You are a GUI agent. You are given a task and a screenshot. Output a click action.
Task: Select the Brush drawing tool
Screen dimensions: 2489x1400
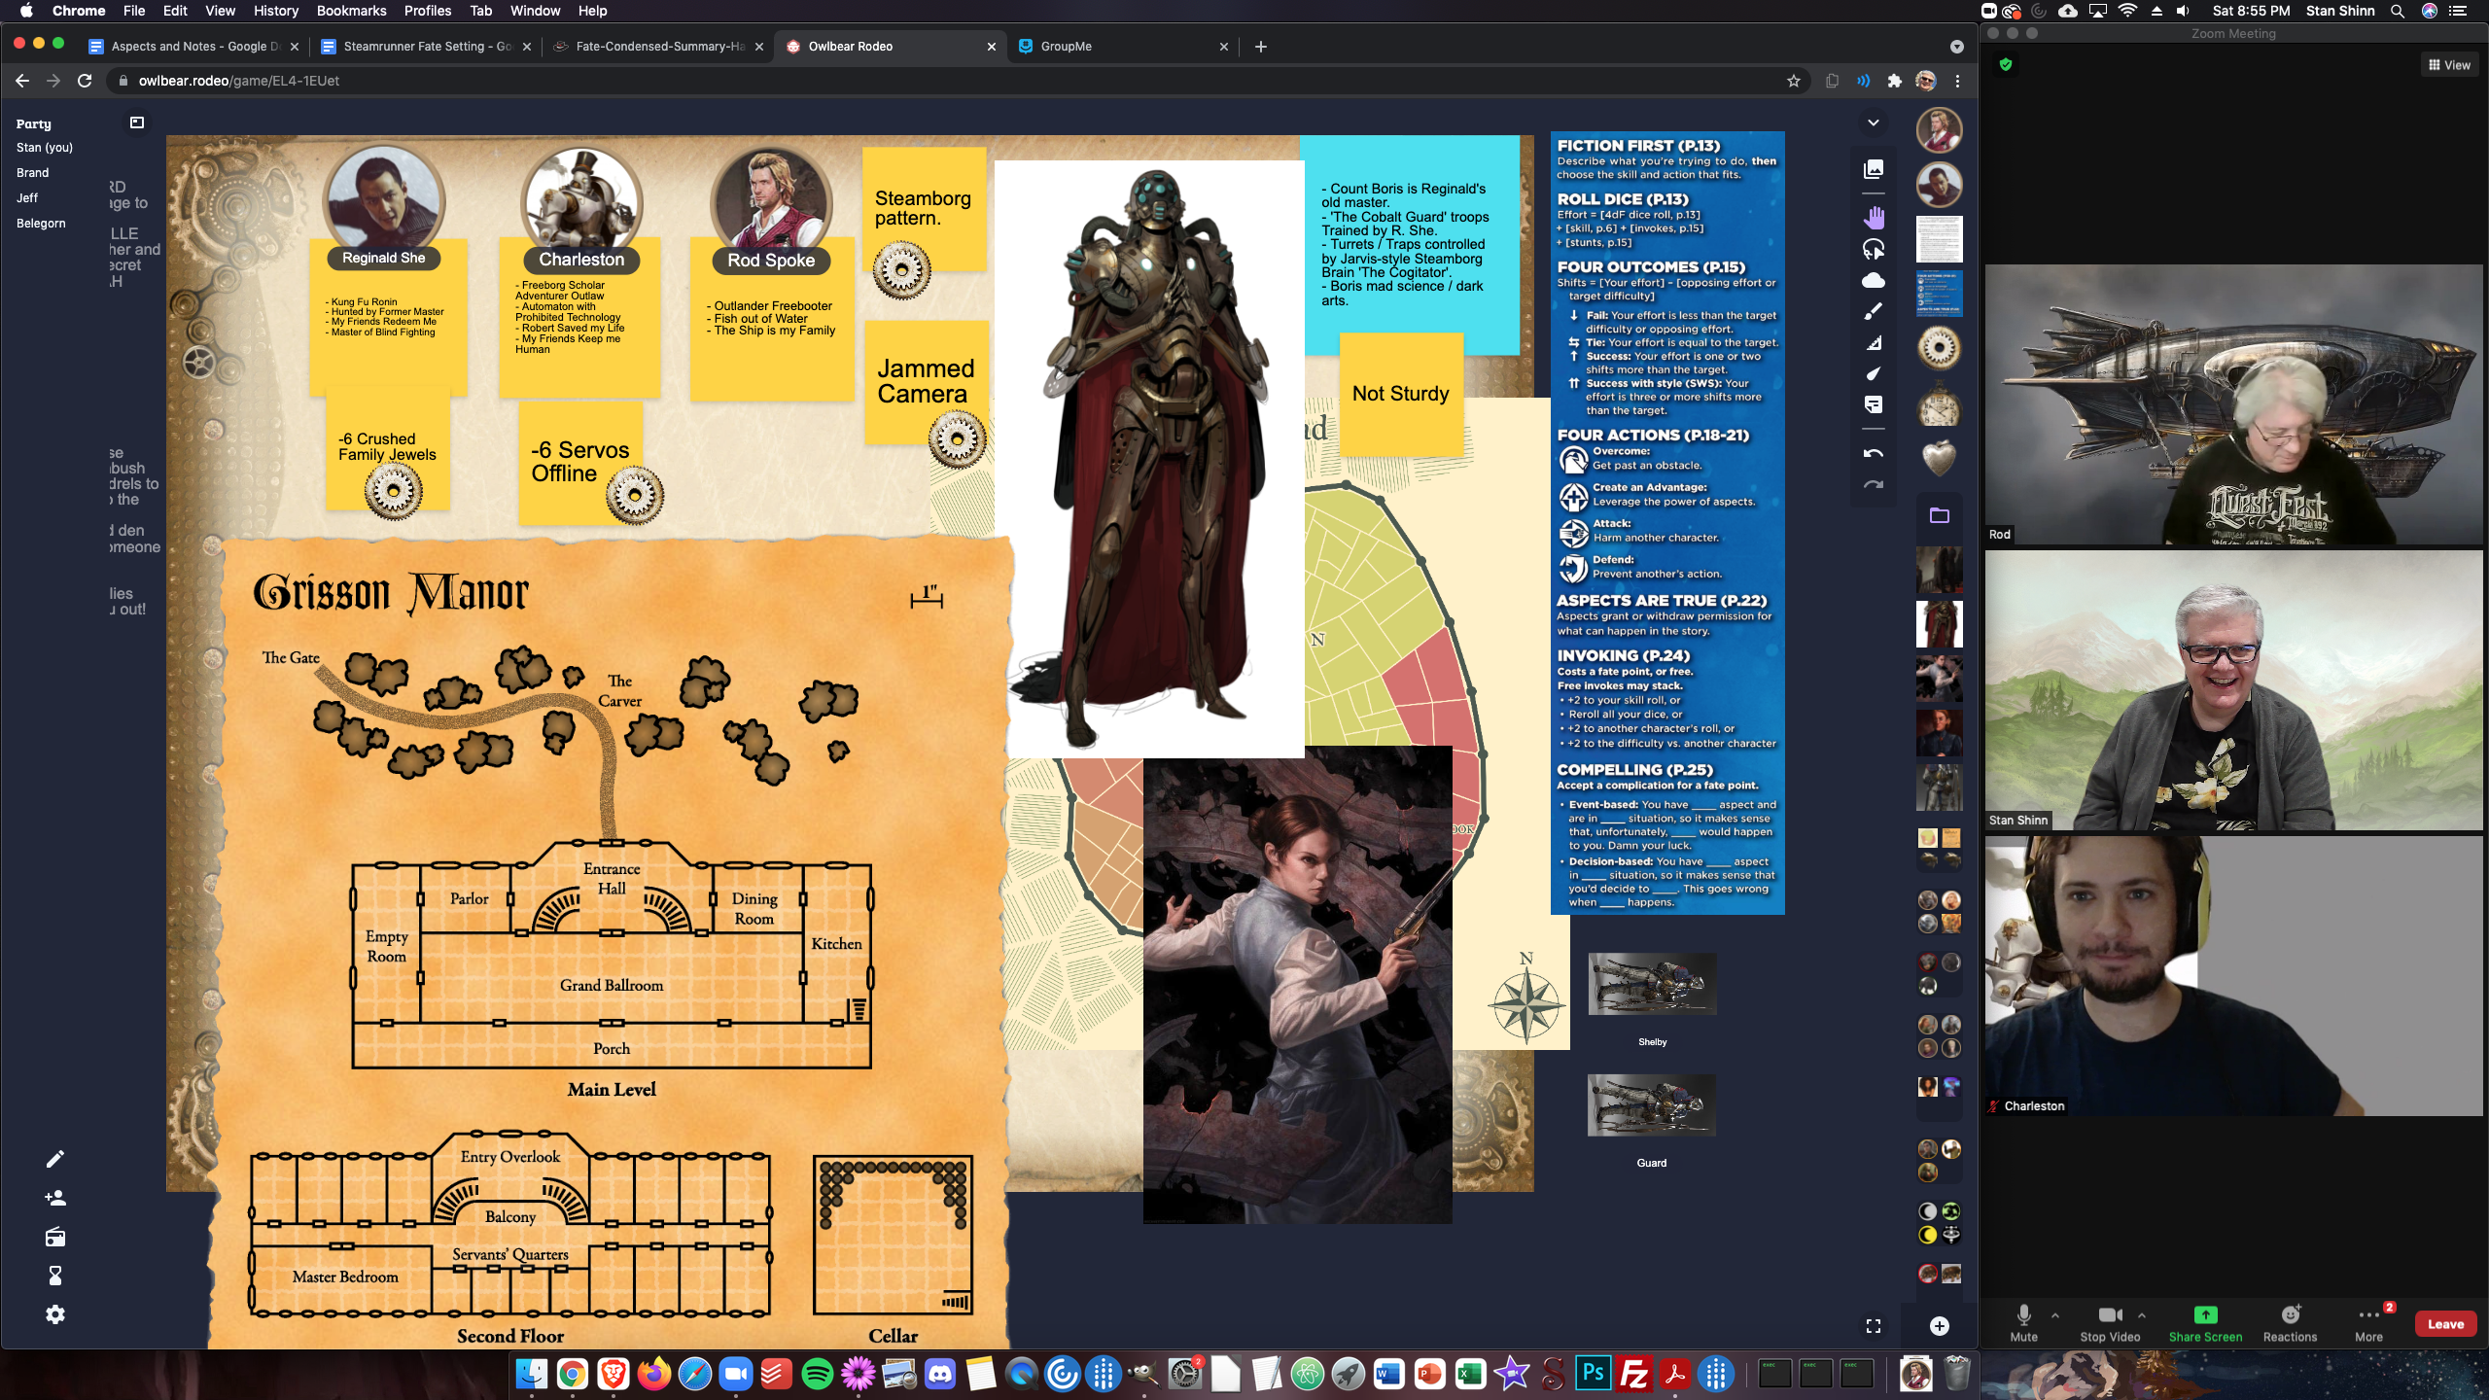click(x=1873, y=312)
